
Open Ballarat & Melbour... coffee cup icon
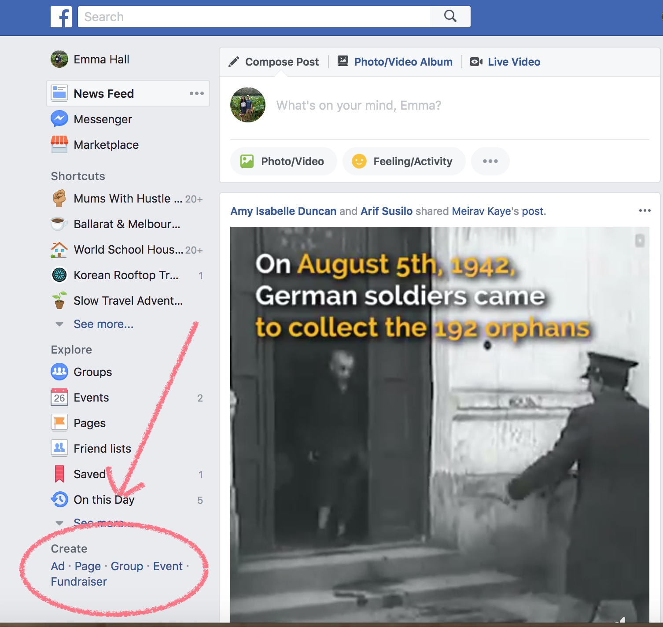[59, 224]
